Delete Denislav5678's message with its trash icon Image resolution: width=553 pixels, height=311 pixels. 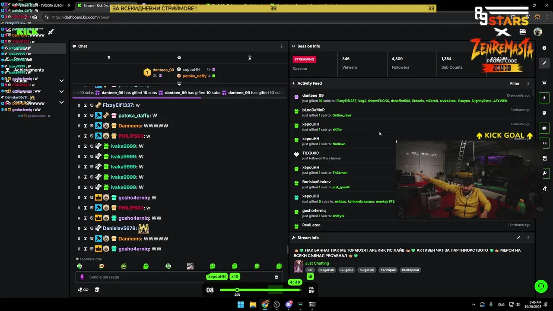[x=79, y=228]
